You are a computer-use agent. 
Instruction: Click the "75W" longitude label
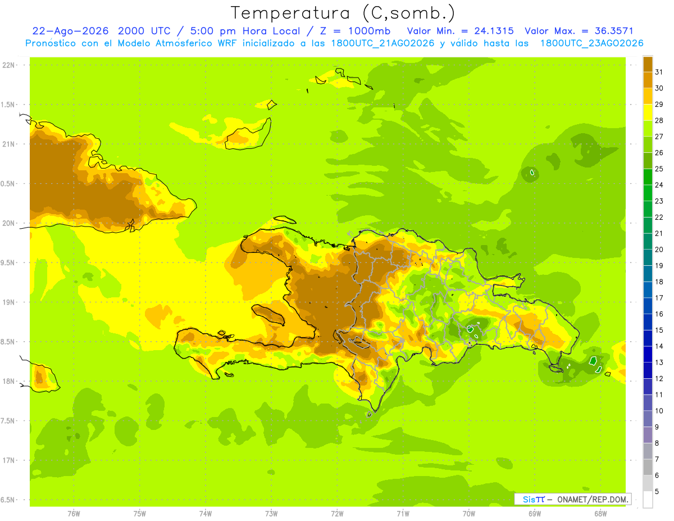click(140, 513)
